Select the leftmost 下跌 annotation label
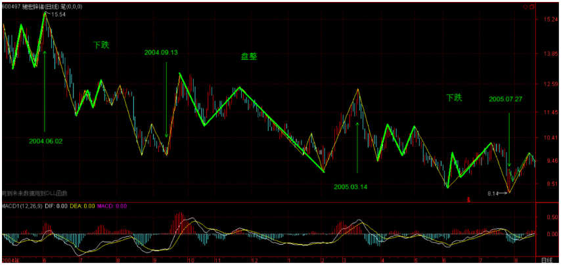This screenshot has height=265, width=561. point(101,45)
